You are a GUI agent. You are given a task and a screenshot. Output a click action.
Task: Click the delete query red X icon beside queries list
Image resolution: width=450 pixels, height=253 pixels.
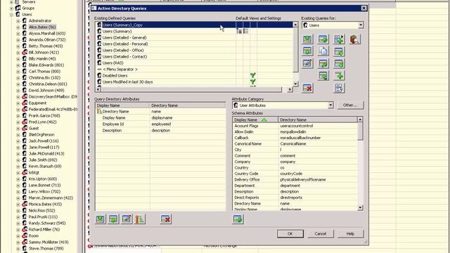point(307,88)
